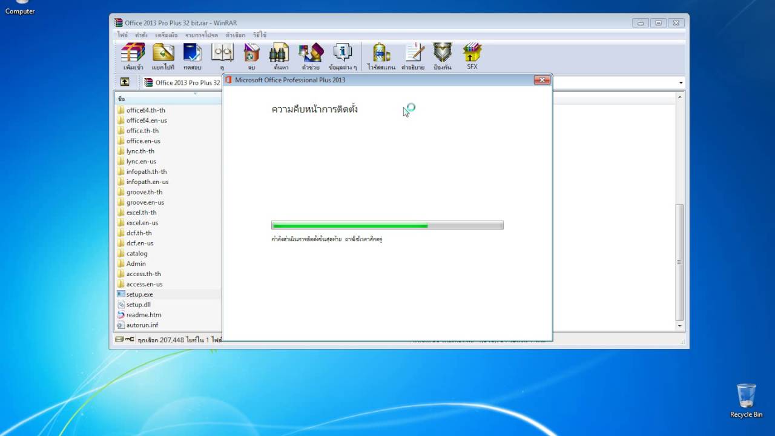
Task: Select the setup.exe file icon
Action: [121, 294]
